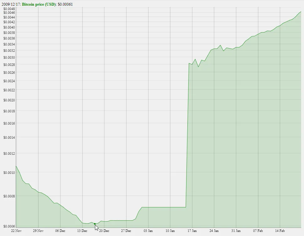Click the '$0.0038' y-axis label

tap(9, 33)
